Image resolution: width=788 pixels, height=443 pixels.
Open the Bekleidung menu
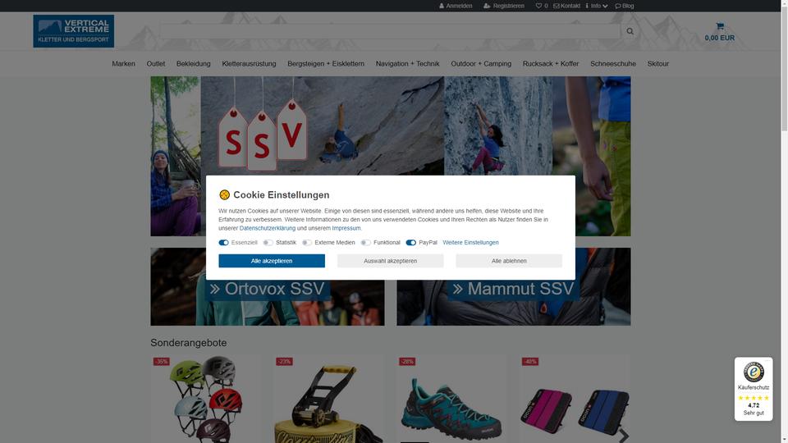pos(194,64)
